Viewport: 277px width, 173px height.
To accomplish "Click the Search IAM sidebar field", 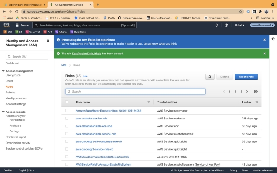I will (x=27, y=57).
